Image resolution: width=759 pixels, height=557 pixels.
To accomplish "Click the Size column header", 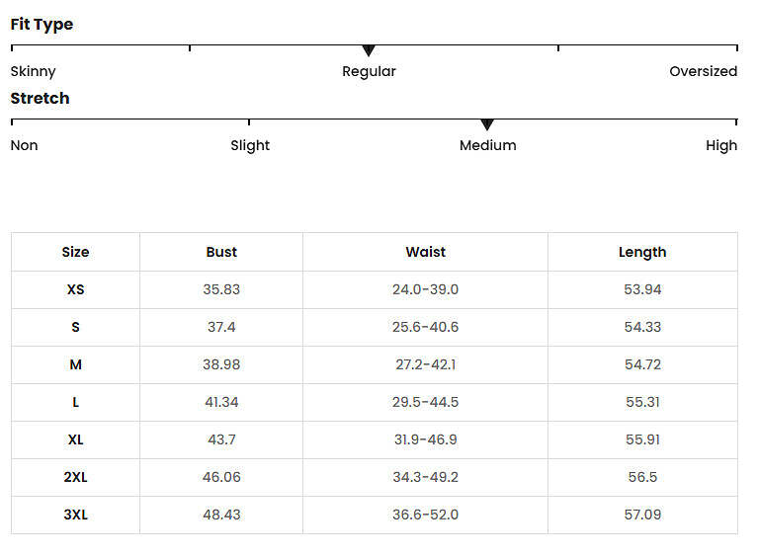I will [x=75, y=252].
